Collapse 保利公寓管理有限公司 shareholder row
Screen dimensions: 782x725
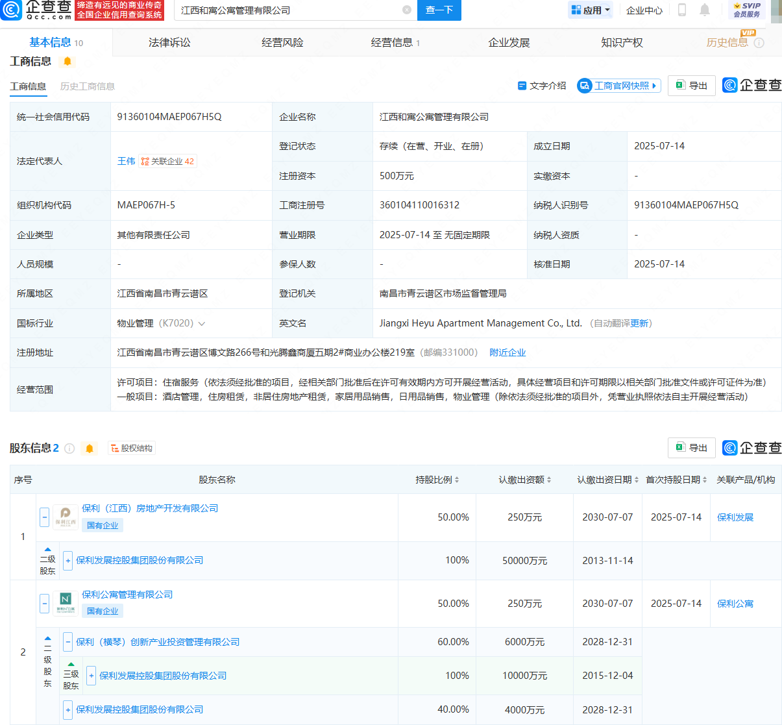(44, 603)
